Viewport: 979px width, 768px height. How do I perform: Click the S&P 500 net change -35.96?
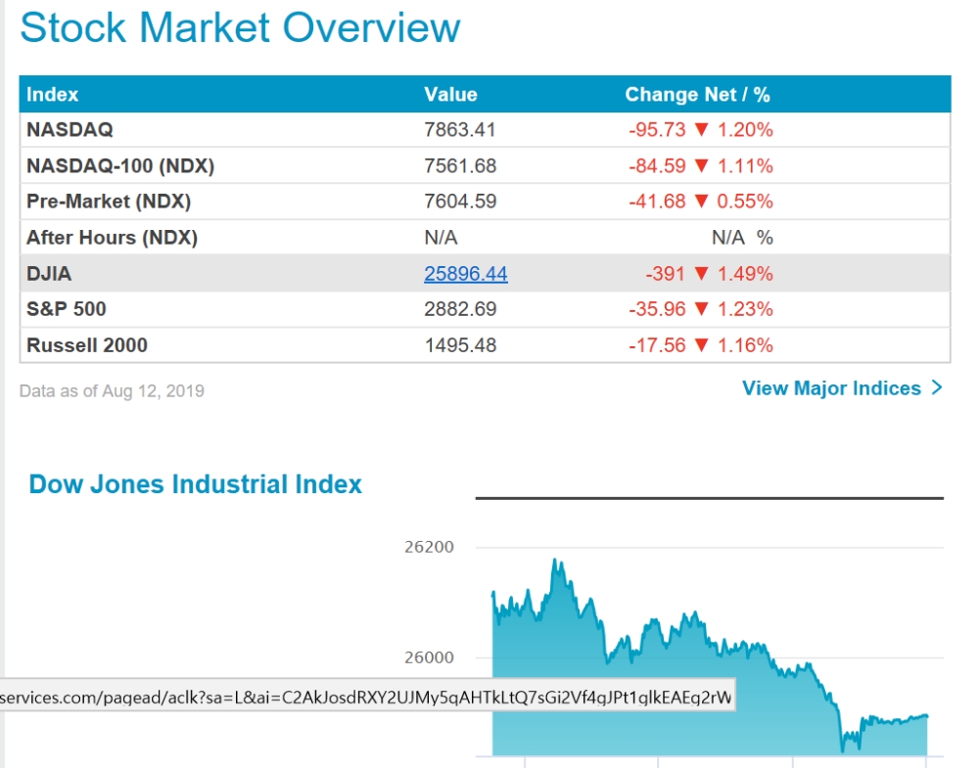coord(657,309)
